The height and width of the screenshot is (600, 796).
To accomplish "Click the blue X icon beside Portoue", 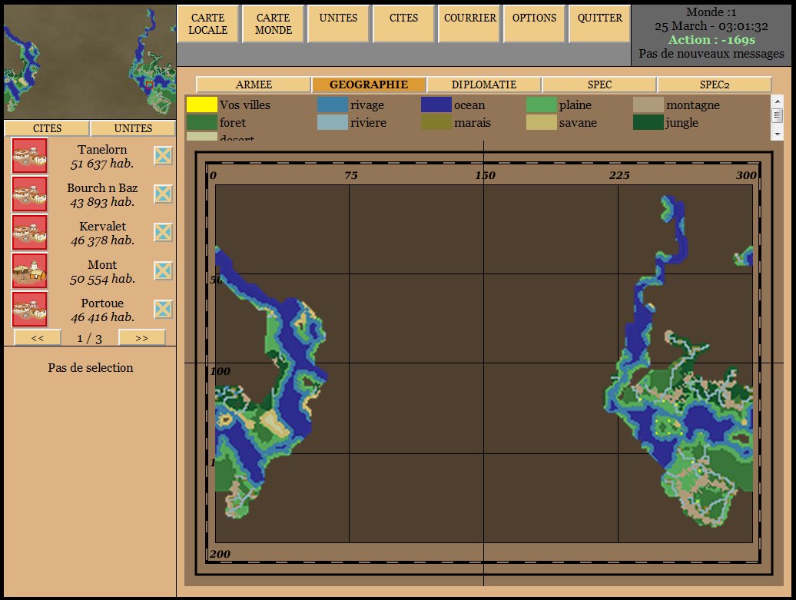I will [x=163, y=309].
